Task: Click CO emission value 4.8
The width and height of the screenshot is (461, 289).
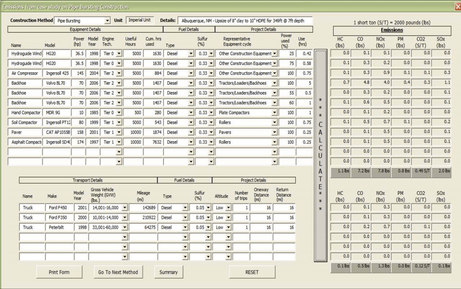Action: pyautogui.click(x=361, y=83)
